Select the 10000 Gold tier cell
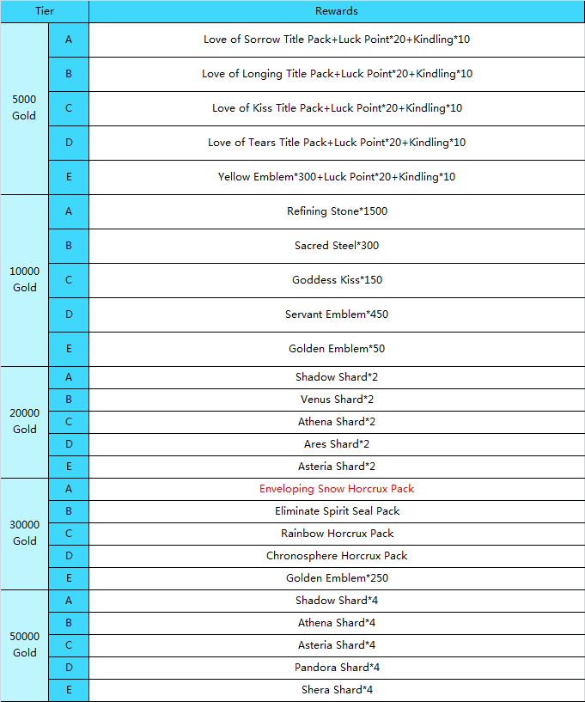Viewport: 585px width, 702px height. pyautogui.click(x=24, y=280)
